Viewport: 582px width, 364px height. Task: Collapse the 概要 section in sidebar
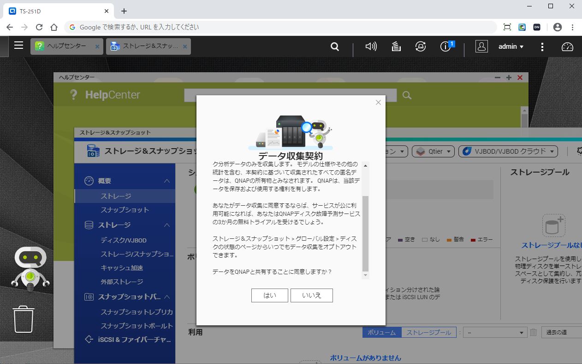167,181
